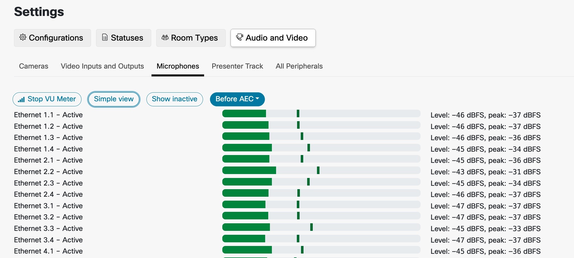Image resolution: width=574 pixels, height=258 pixels.
Task: Open the Room Types section
Action: coord(191,38)
